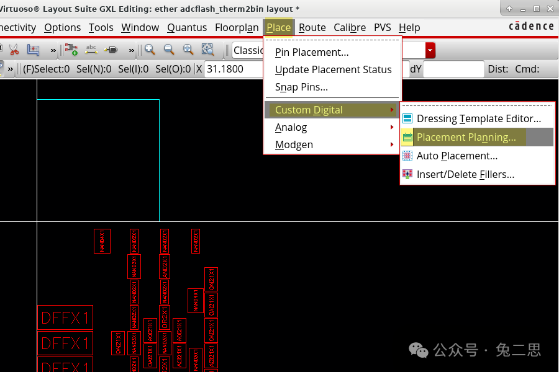
Task: Open the Options menu
Action: 62,27
